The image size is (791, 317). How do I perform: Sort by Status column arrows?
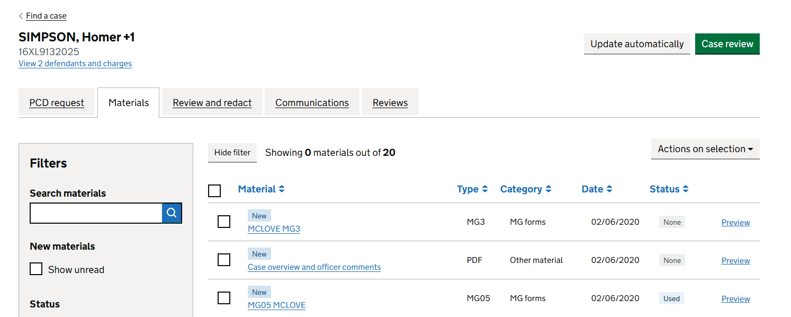686,189
